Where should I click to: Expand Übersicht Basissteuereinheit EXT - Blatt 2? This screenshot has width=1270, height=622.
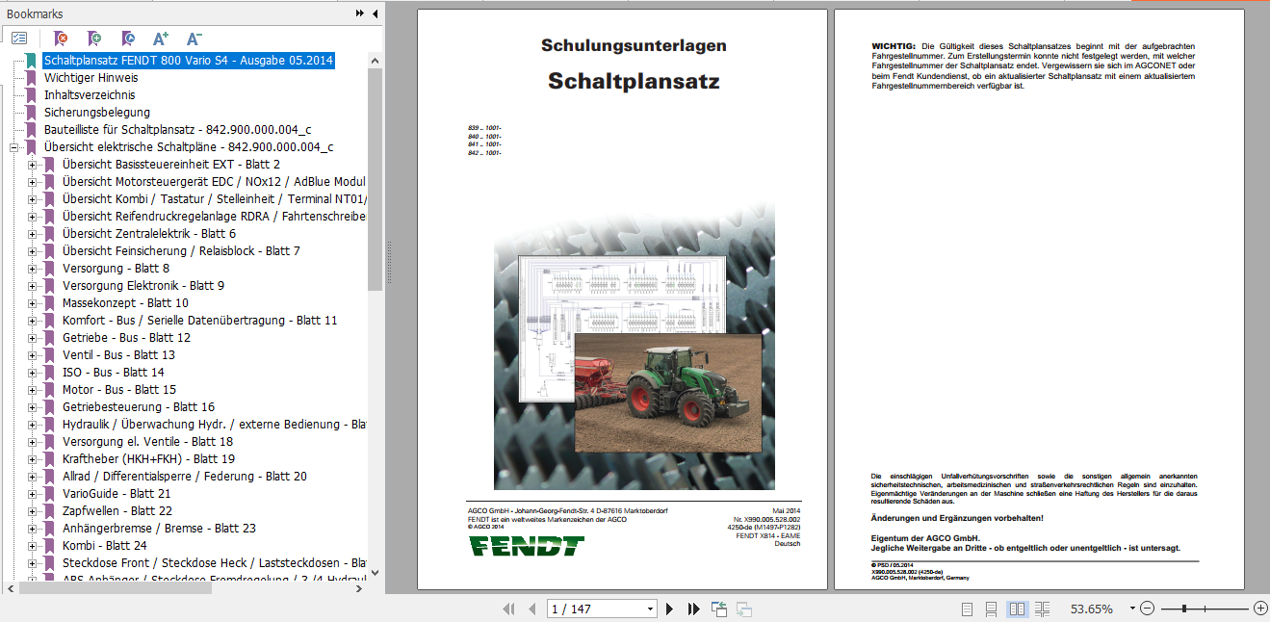[x=32, y=165]
